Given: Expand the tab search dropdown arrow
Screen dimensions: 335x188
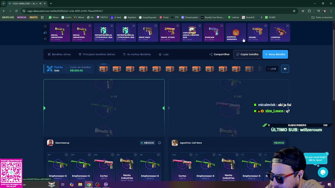Looking at the screenshot, I should pyautogui.click(x=3, y=3).
